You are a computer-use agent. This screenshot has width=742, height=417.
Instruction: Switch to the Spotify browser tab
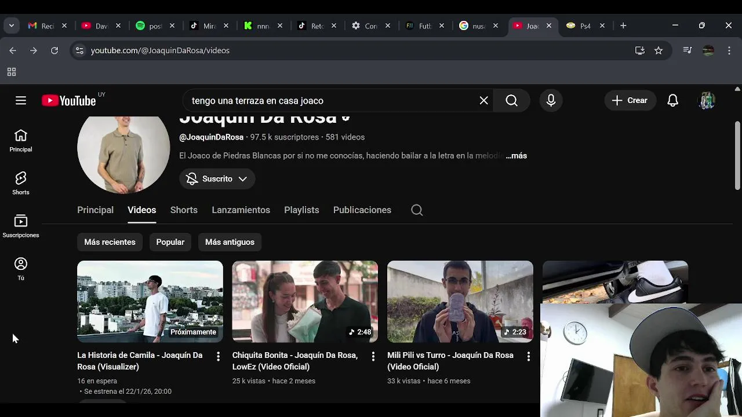coord(150,26)
